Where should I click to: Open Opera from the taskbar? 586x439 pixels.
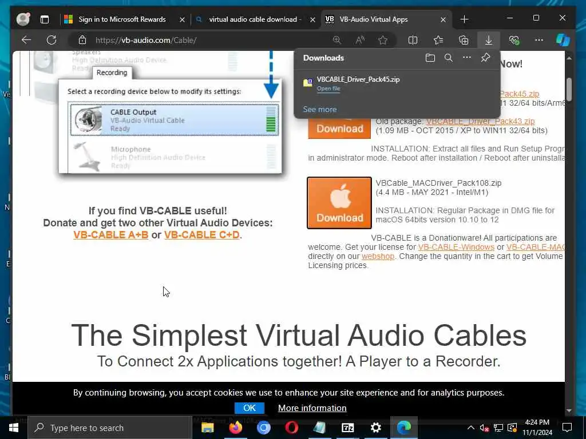click(291, 428)
